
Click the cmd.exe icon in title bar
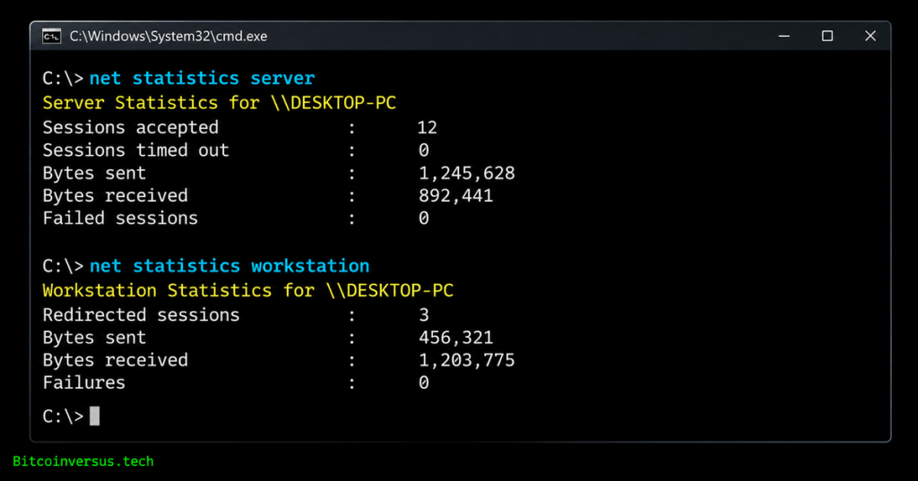pyautogui.click(x=51, y=37)
